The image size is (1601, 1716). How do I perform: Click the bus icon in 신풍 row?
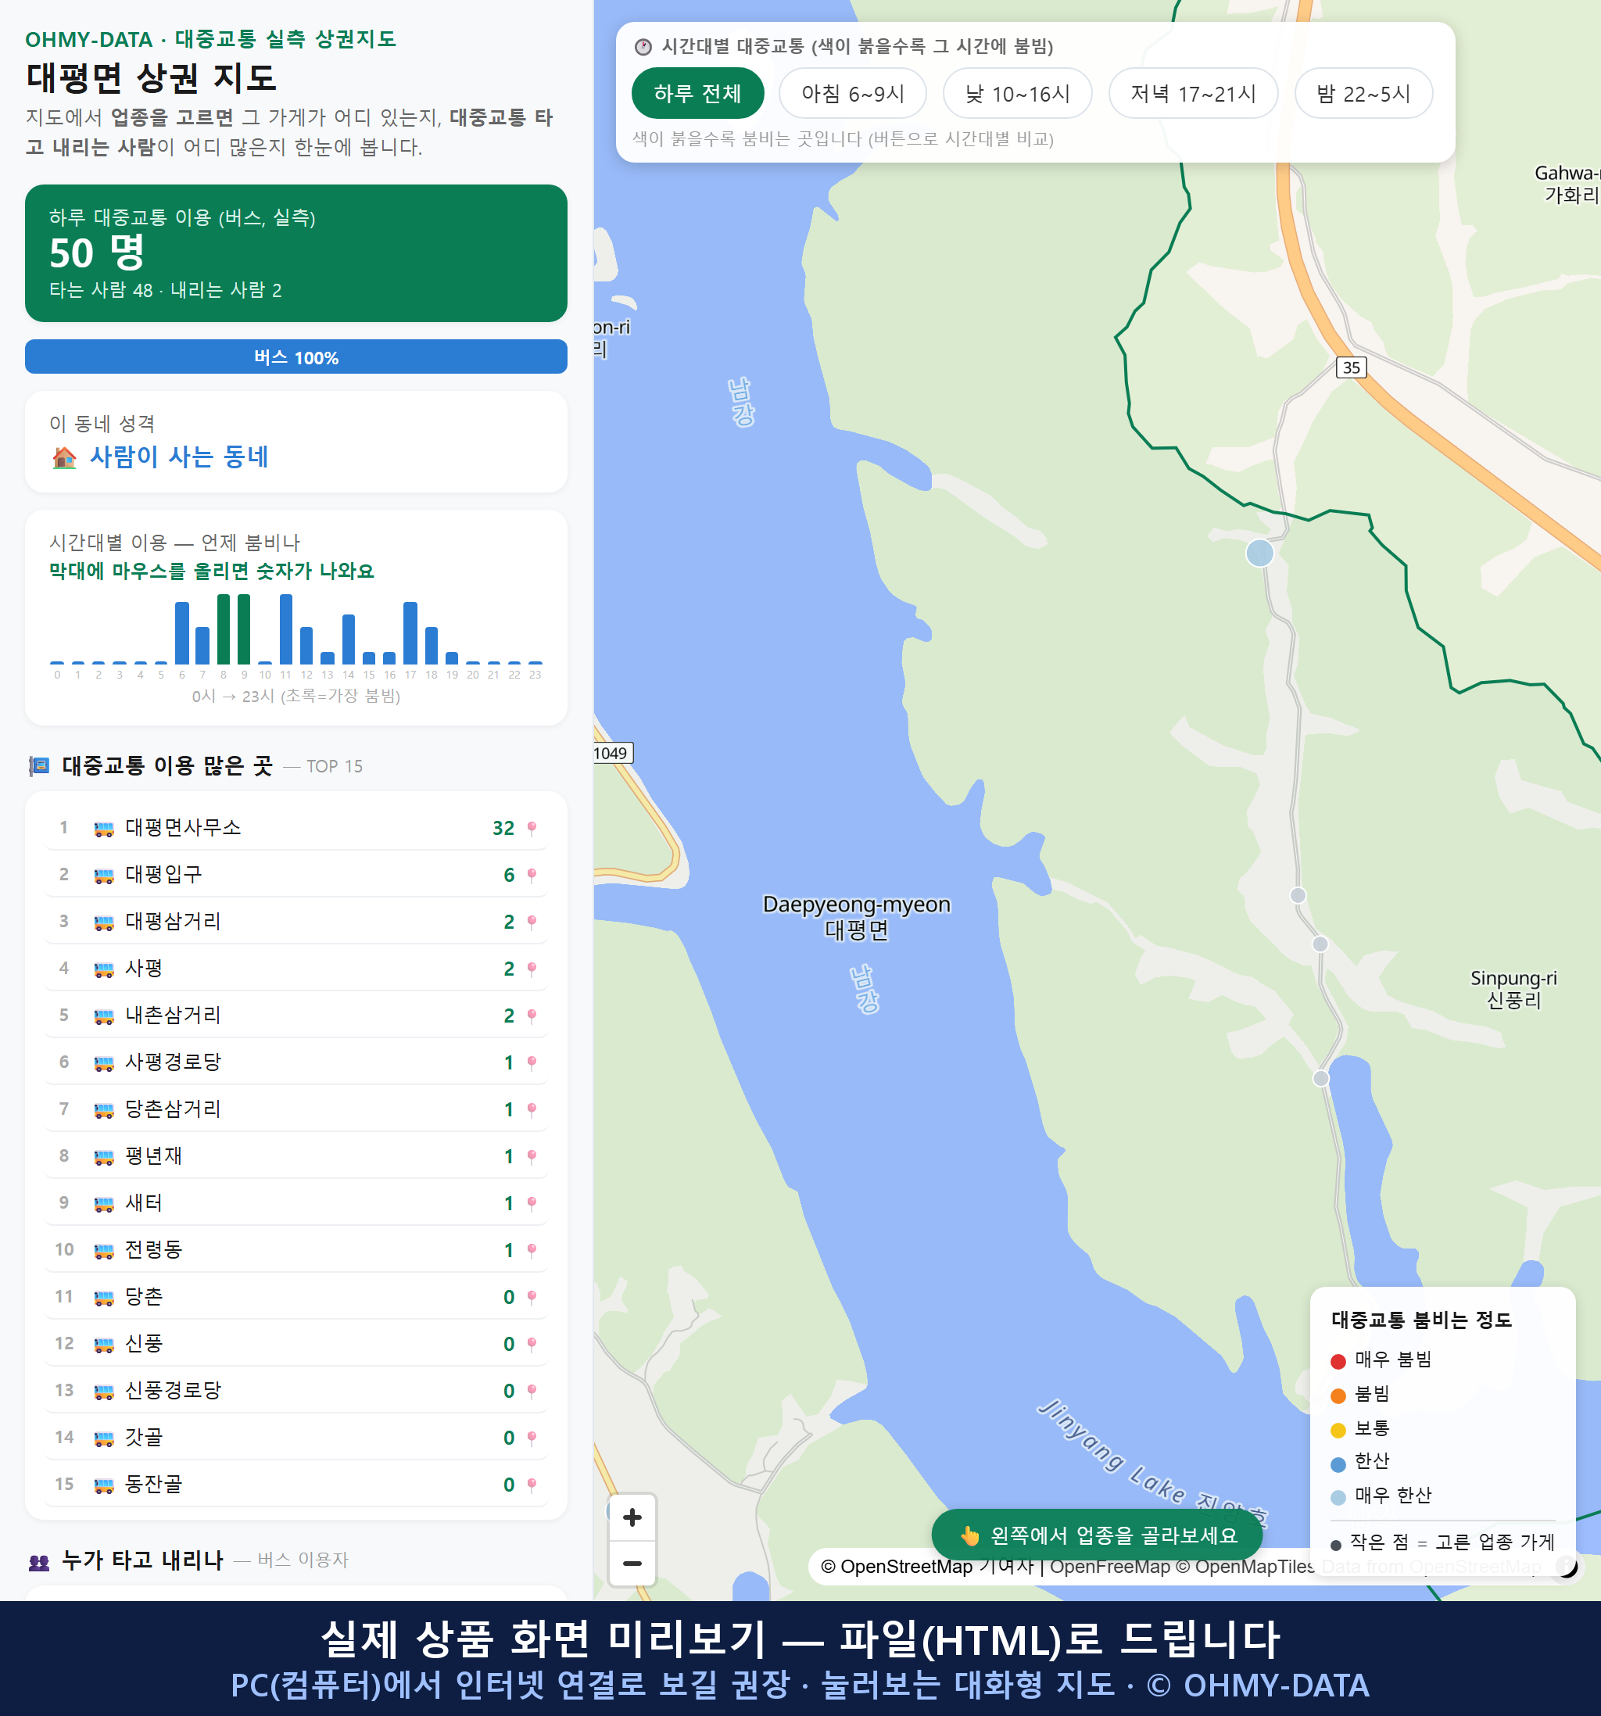pos(103,1345)
